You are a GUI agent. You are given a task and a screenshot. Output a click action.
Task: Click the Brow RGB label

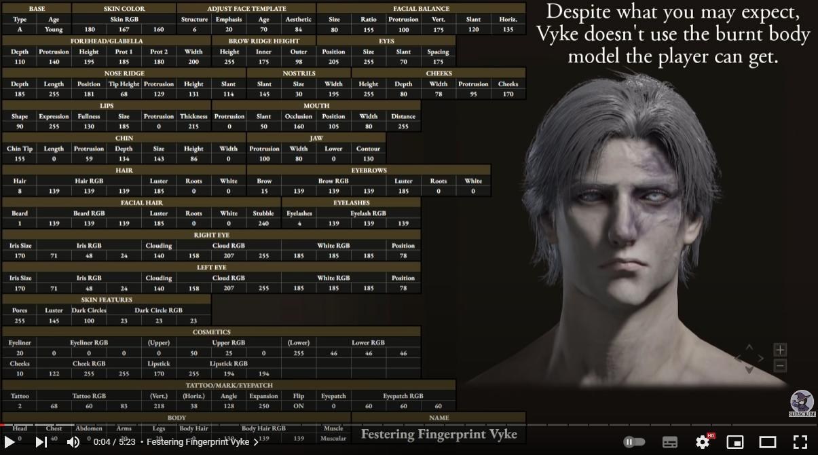click(333, 181)
